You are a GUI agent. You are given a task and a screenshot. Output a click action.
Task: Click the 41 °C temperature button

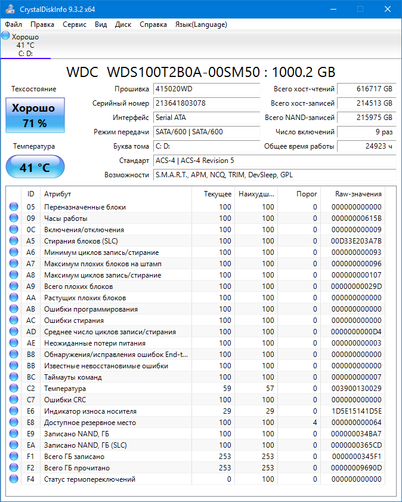point(35,167)
